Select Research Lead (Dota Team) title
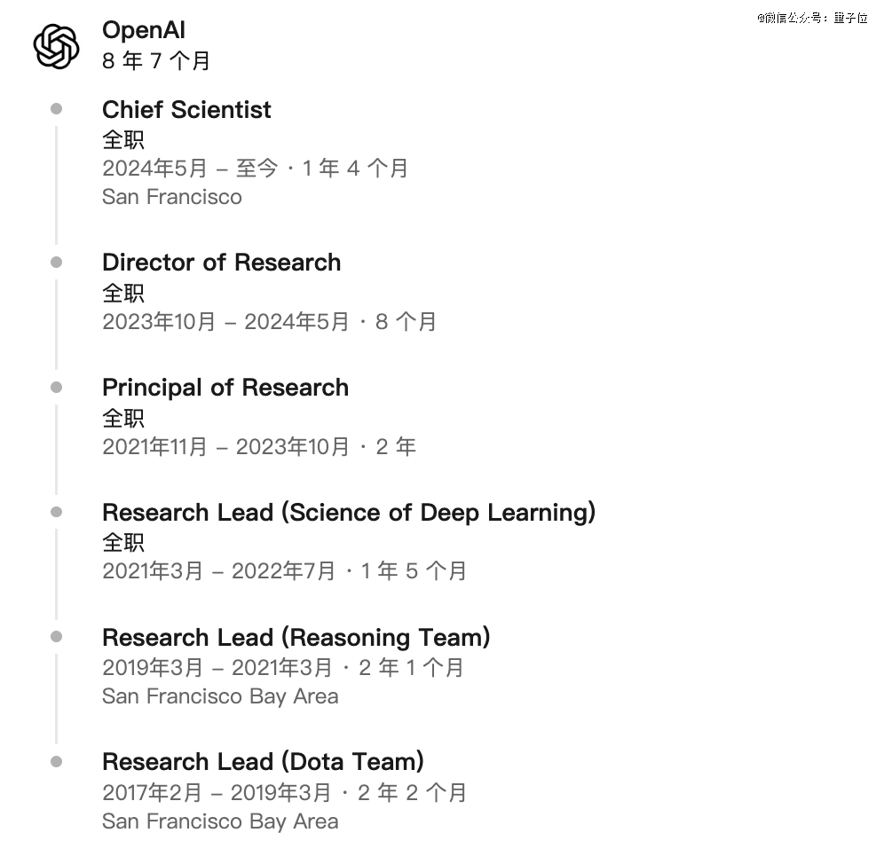Image resolution: width=884 pixels, height=864 pixels. point(263,762)
